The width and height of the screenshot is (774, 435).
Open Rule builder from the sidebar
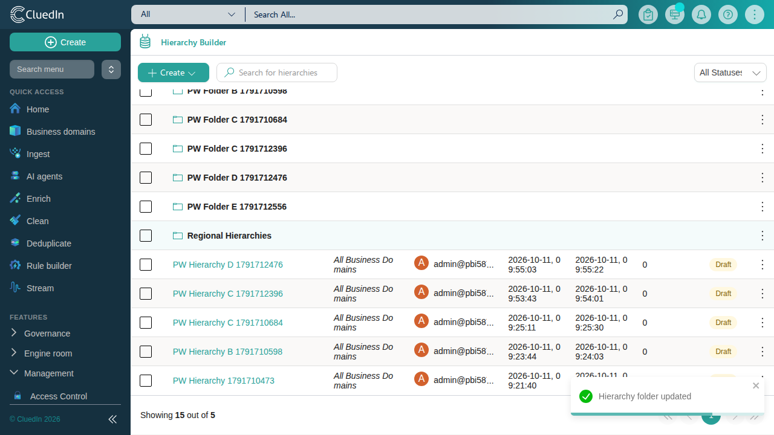pos(49,266)
